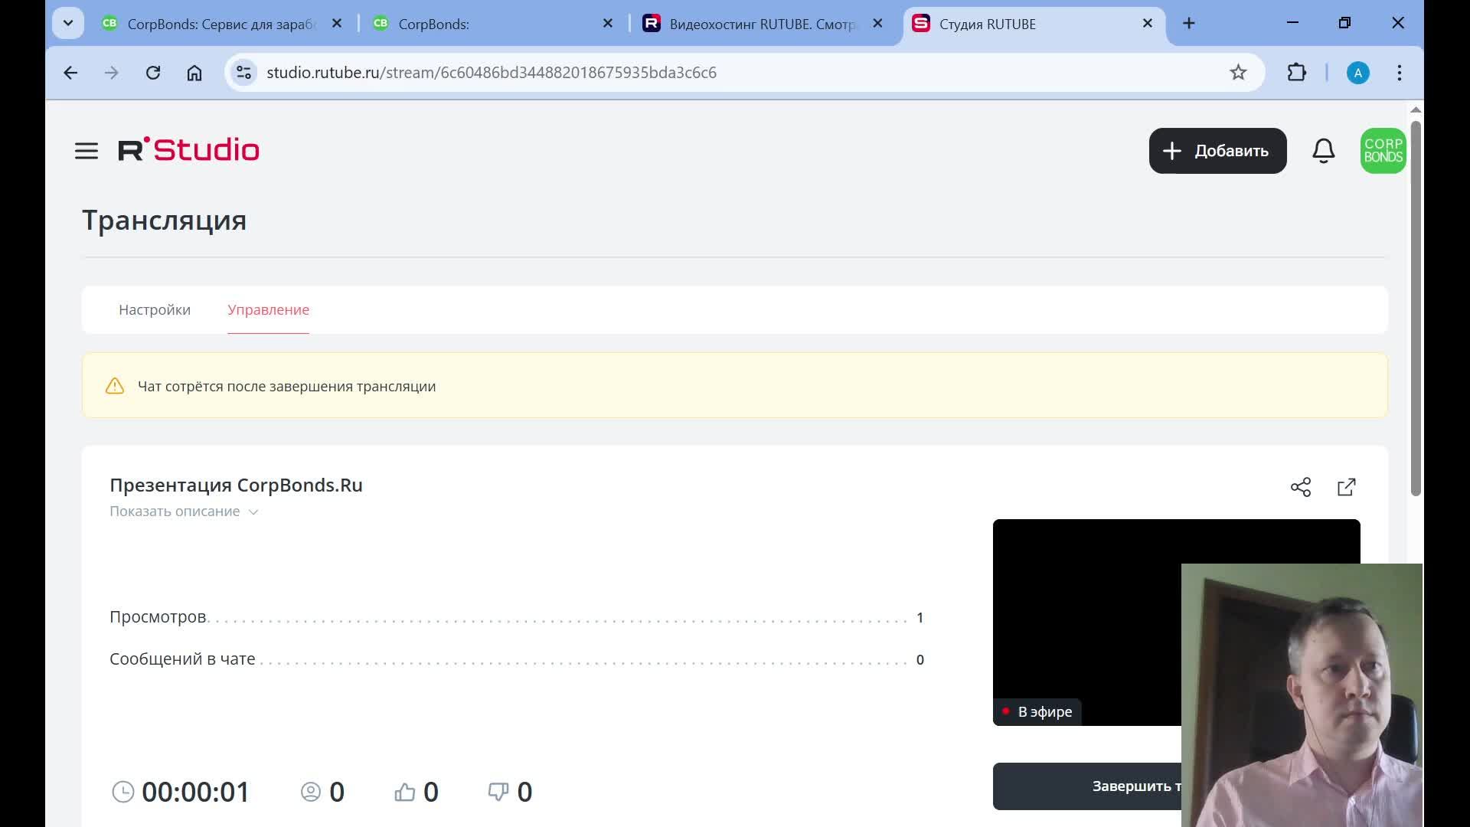
Task: Click the dislikes thumbs-down icon
Action: click(498, 792)
